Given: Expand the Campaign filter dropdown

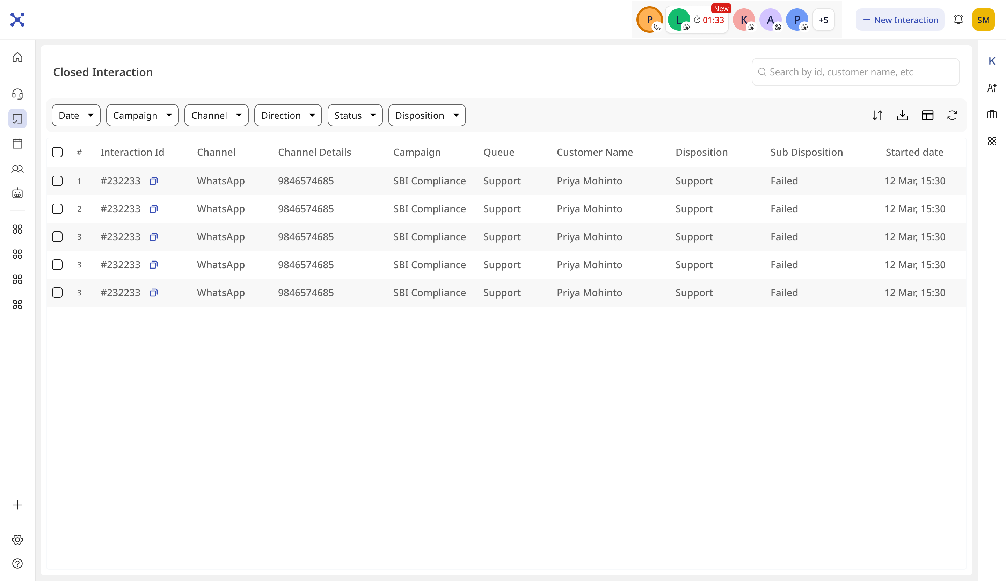Looking at the screenshot, I should pos(142,115).
